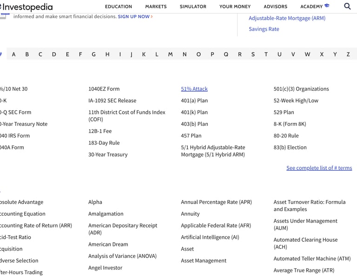This screenshot has width=357, height=277.
Task: Jump to letter V terms
Action: point(293,54)
